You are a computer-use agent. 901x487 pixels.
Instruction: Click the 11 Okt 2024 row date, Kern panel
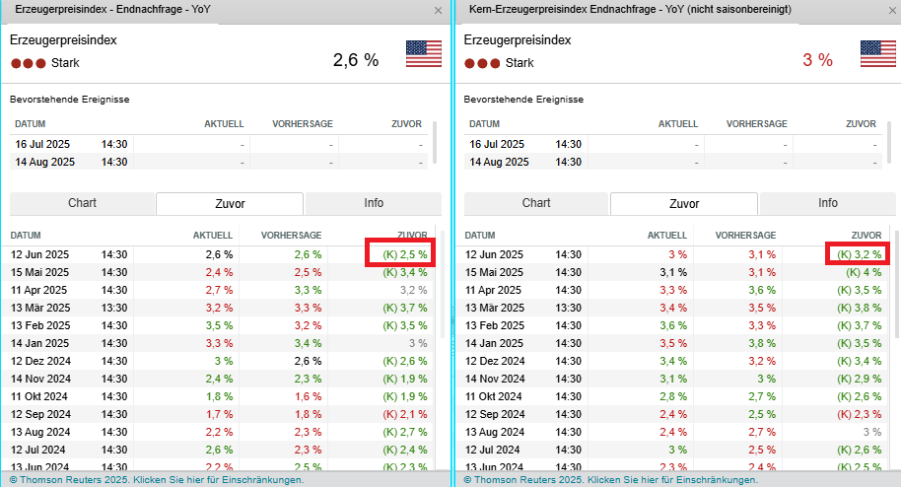pyautogui.click(x=494, y=397)
